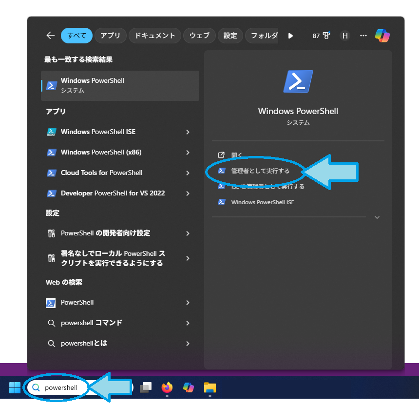This screenshot has width=419, height=406.
Task: Open Copilot from the taskbar
Action: pos(189,387)
